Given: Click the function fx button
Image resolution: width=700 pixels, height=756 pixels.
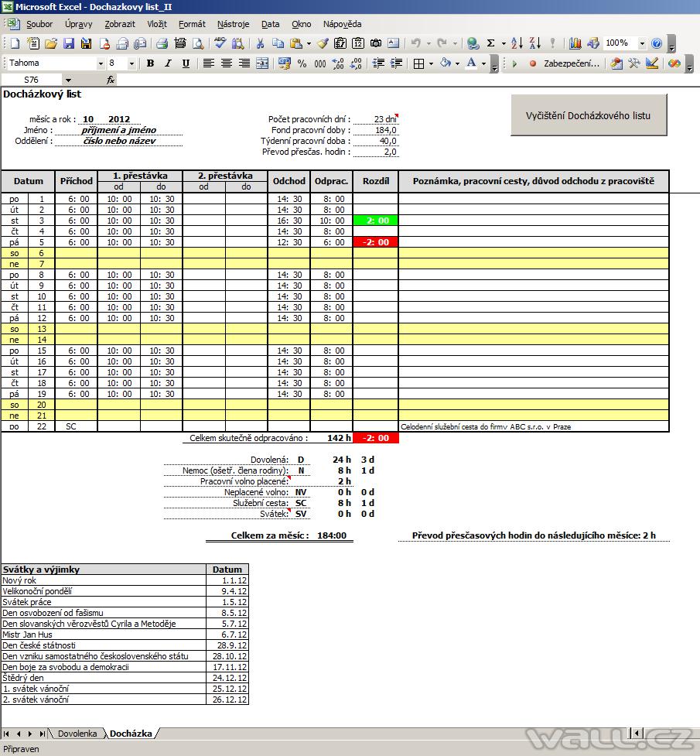Looking at the screenshot, I should pyautogui.click(x=111, y=80).
